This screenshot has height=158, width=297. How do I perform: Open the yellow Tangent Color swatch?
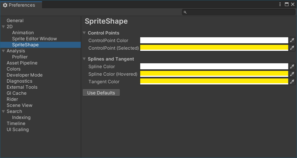click(x=214, y=81)
